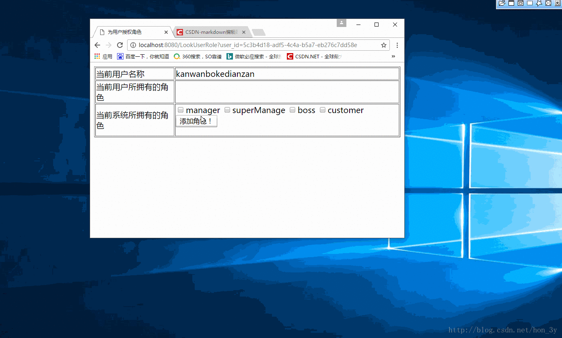The width and height of the screenshot is (562, 338).
Task: Click the window-object capture icon
Action: 521,3
